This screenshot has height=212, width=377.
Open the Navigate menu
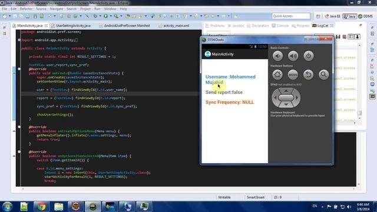tap(57, 9)
